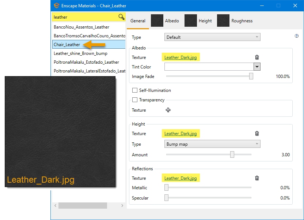
Task: Click the Enscape logo in title bar
Action: tap(56, 5)
